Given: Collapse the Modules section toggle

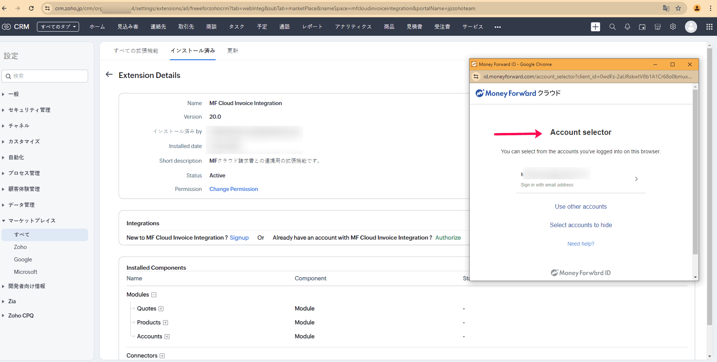Looking at the screenshot, I should coord(154,295).
